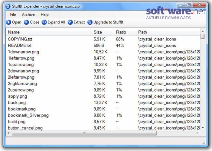Click the 7,75 K size value
Image resolution: width=212 pixels, height=151 pixels.
pyautogui.click(x=99, y=84)
